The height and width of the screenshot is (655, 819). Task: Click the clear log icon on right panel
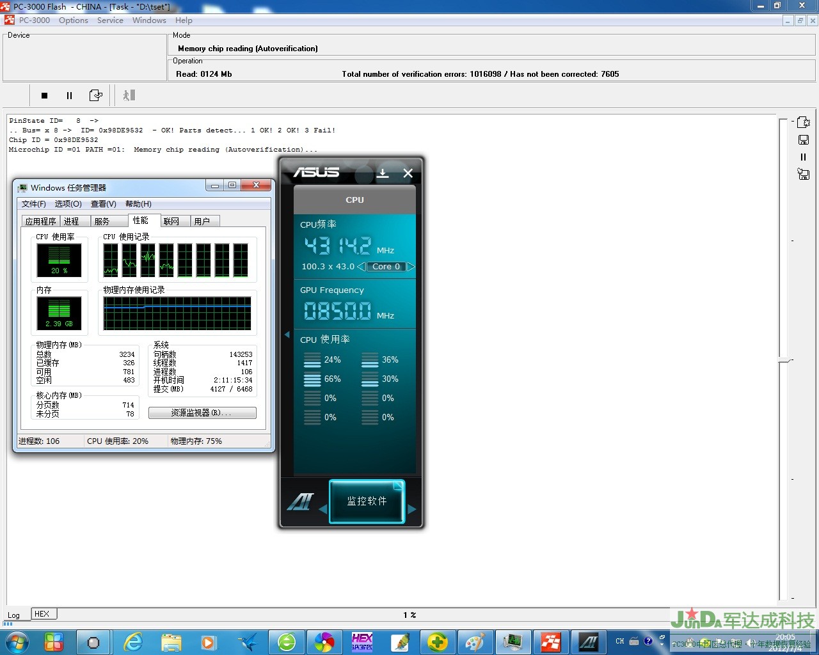coord(804,122)
